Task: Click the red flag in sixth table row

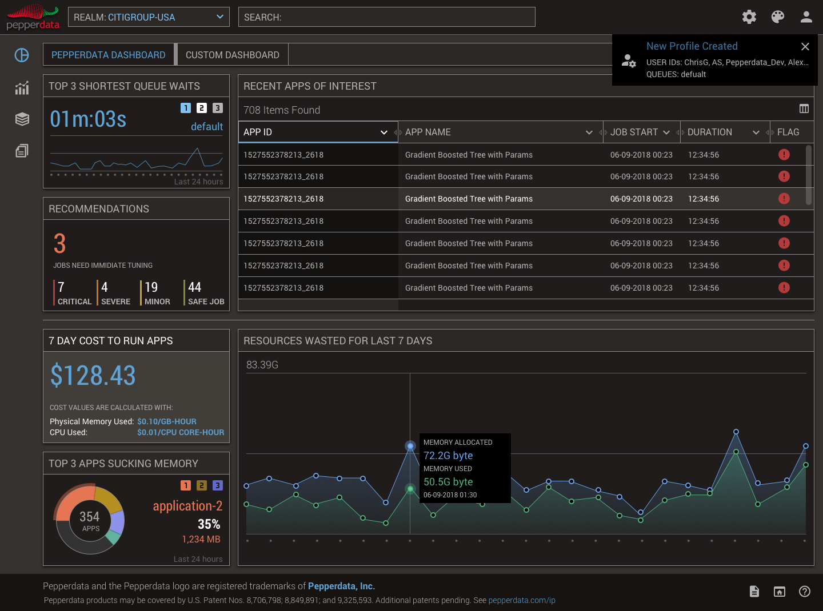Action: (x=784, y=266)
